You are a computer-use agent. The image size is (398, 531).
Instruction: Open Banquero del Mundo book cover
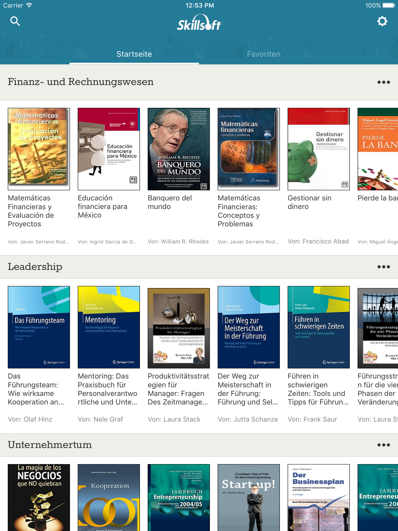179,149
